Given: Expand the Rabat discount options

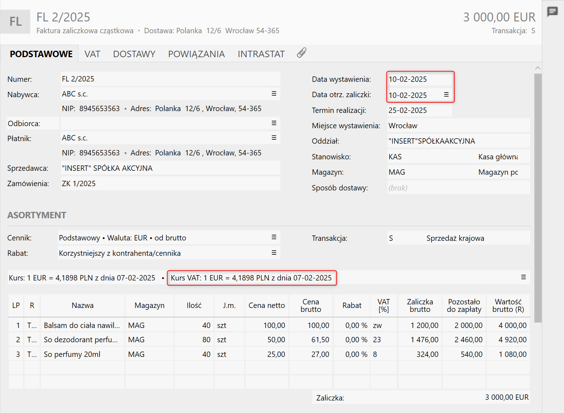Looking at the screenshot, I should (274, 253).
